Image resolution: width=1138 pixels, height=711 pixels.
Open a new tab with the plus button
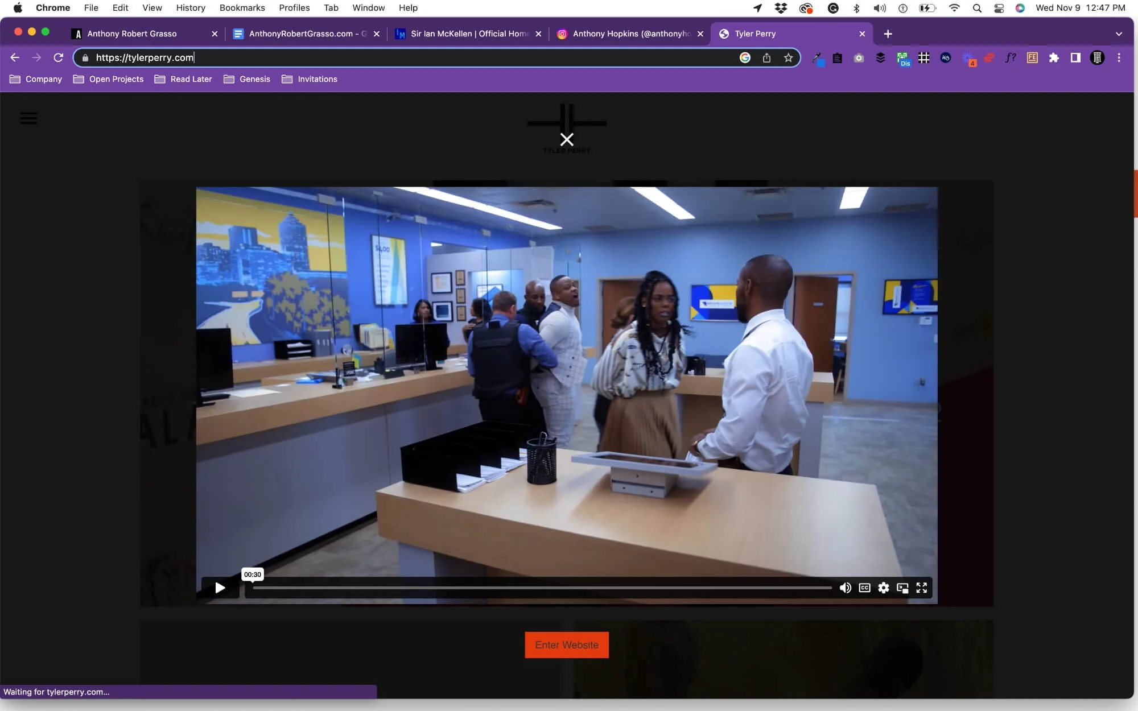[x=888, y=34]
